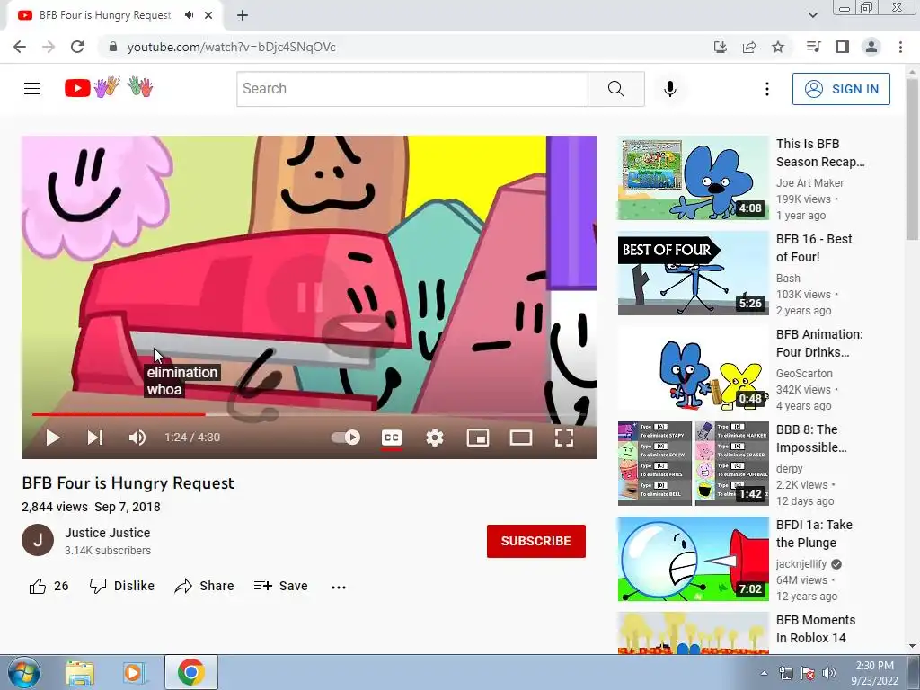Click Chrome icon in taskbar

point(190,673)
